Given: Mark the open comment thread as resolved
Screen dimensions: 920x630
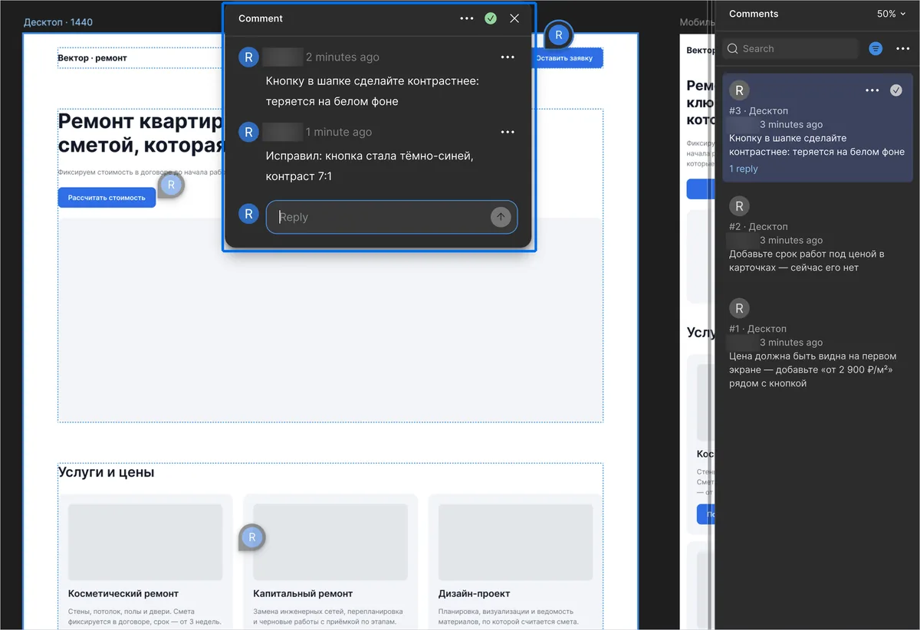Looking at the screenshot, I should point(491,18).
